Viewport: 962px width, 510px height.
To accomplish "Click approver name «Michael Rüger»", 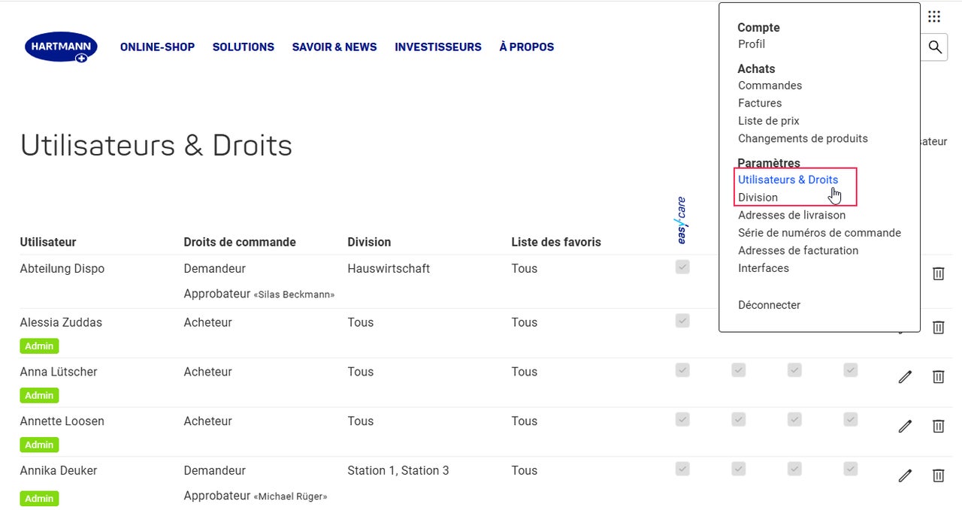I will pos(290,496).
